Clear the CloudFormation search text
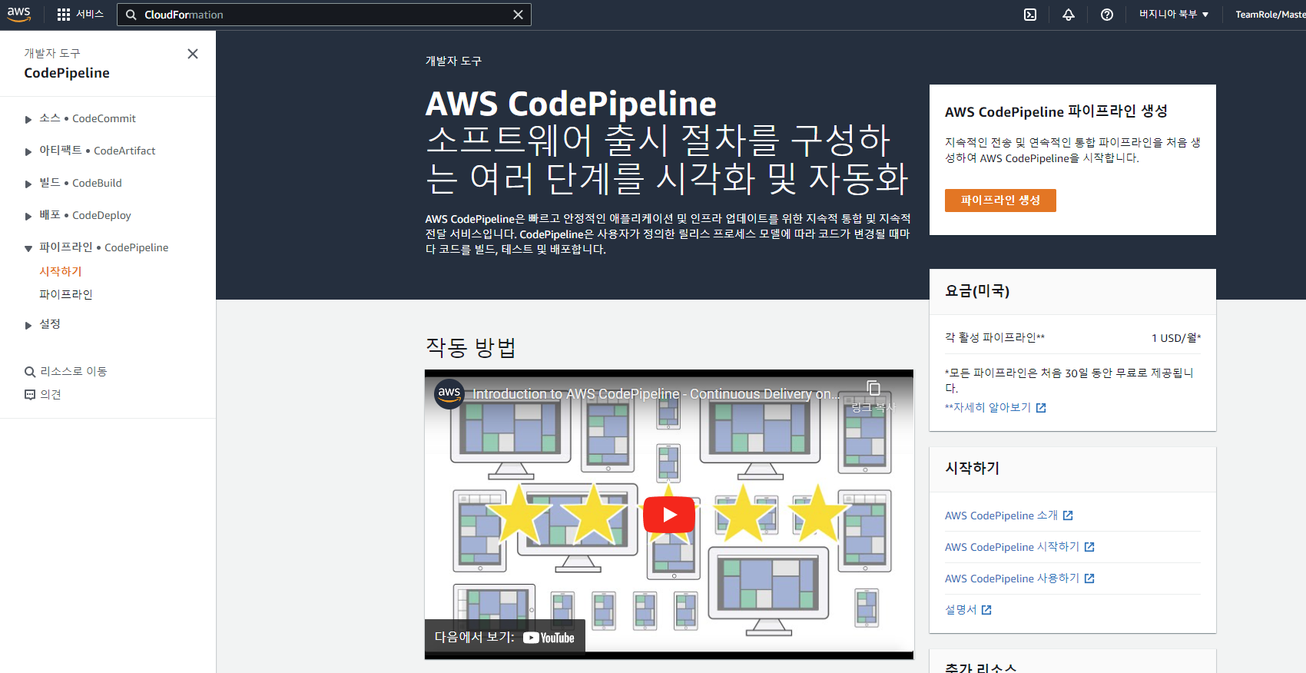The image size is (1306, 673). (519, 15)
